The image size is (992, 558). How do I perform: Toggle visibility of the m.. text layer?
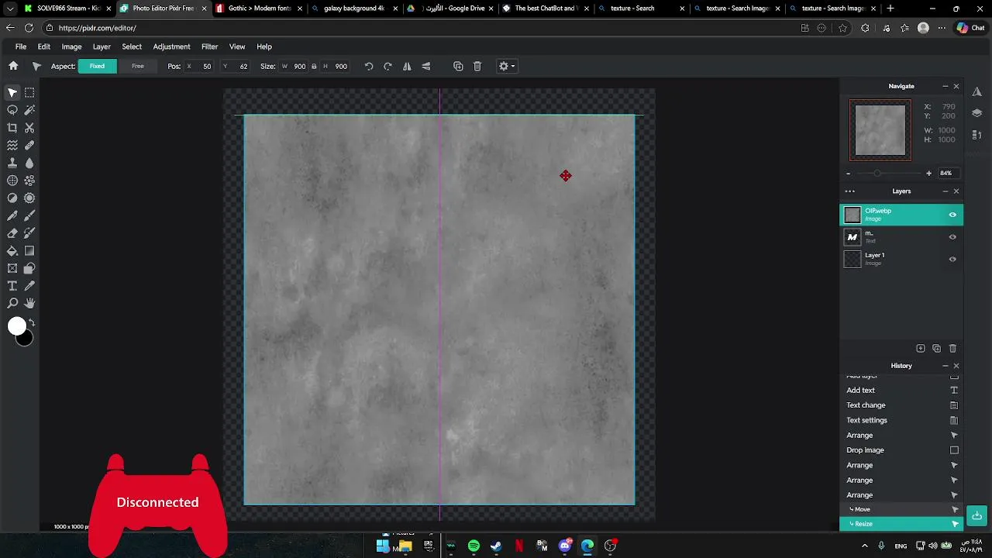coord(952,237)
